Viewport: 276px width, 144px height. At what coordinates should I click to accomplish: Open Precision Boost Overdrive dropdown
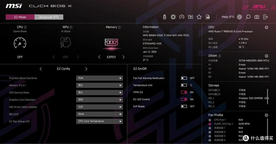pos(99,78)
